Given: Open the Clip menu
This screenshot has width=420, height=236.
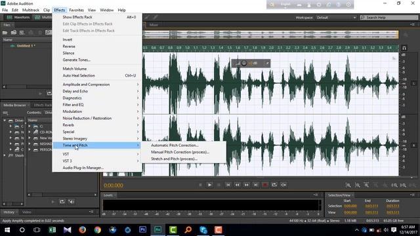Looking at the screenshot, I should point(47,10).
